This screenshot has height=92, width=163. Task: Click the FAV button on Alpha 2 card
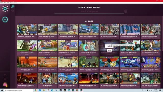coord(109,51)
